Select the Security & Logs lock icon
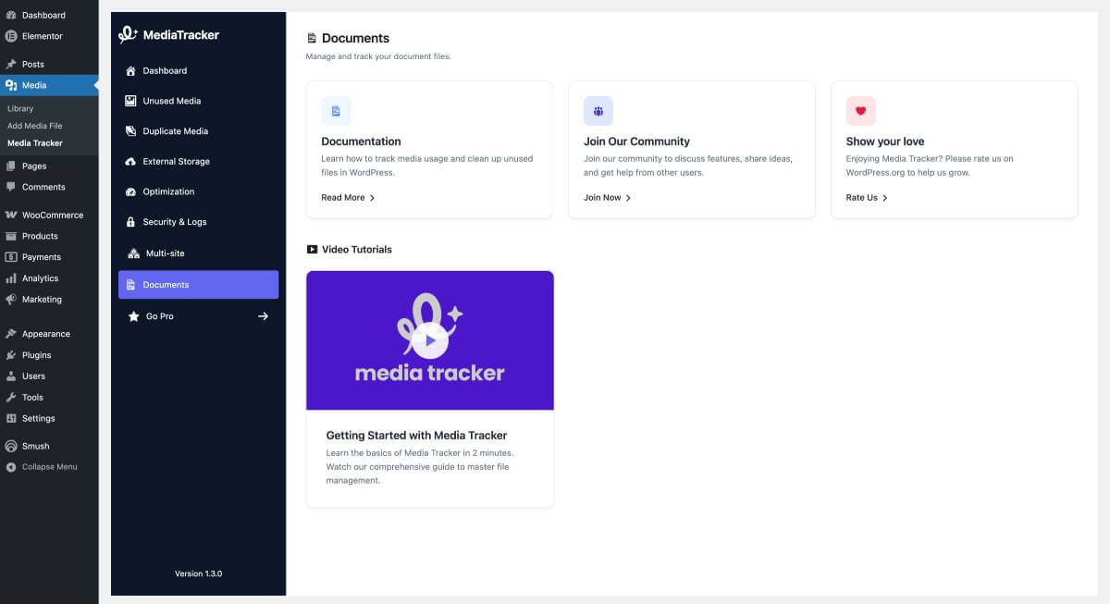 click(131, 222)
